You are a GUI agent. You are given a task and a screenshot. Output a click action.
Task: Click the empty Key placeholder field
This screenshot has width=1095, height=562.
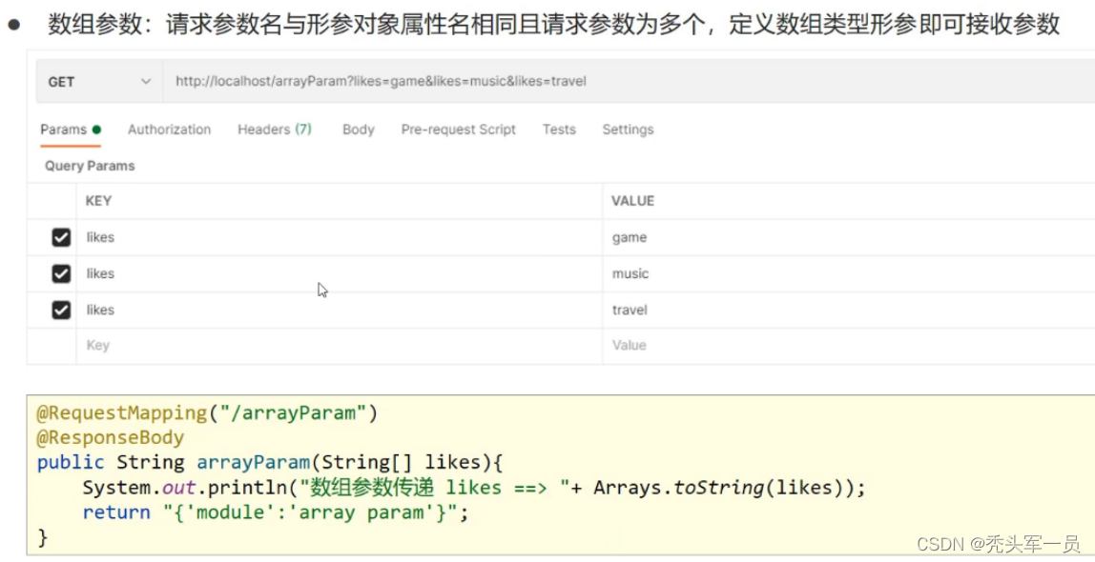(98, 346)
